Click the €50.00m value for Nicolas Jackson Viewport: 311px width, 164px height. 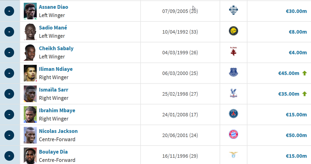click(x=296, y=135)
